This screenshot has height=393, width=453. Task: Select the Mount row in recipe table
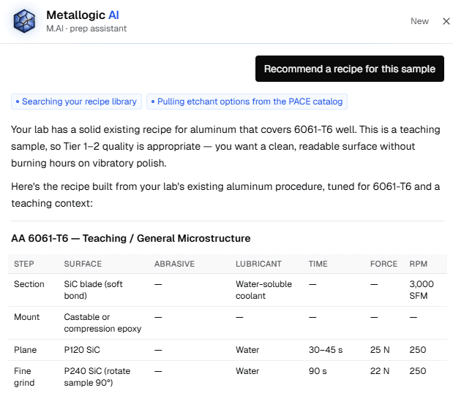[x=228, y=323]
